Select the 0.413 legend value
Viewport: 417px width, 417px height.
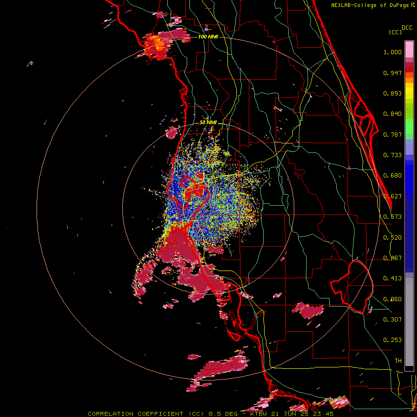[392, 278]
